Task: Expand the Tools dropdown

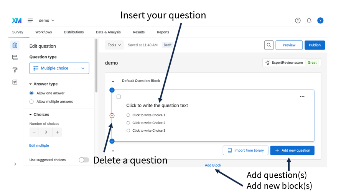Action: pyautogui.click(x=114, y=45)
